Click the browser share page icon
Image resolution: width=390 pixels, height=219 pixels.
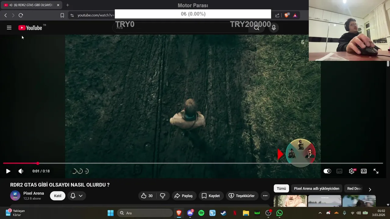[277, 15]
